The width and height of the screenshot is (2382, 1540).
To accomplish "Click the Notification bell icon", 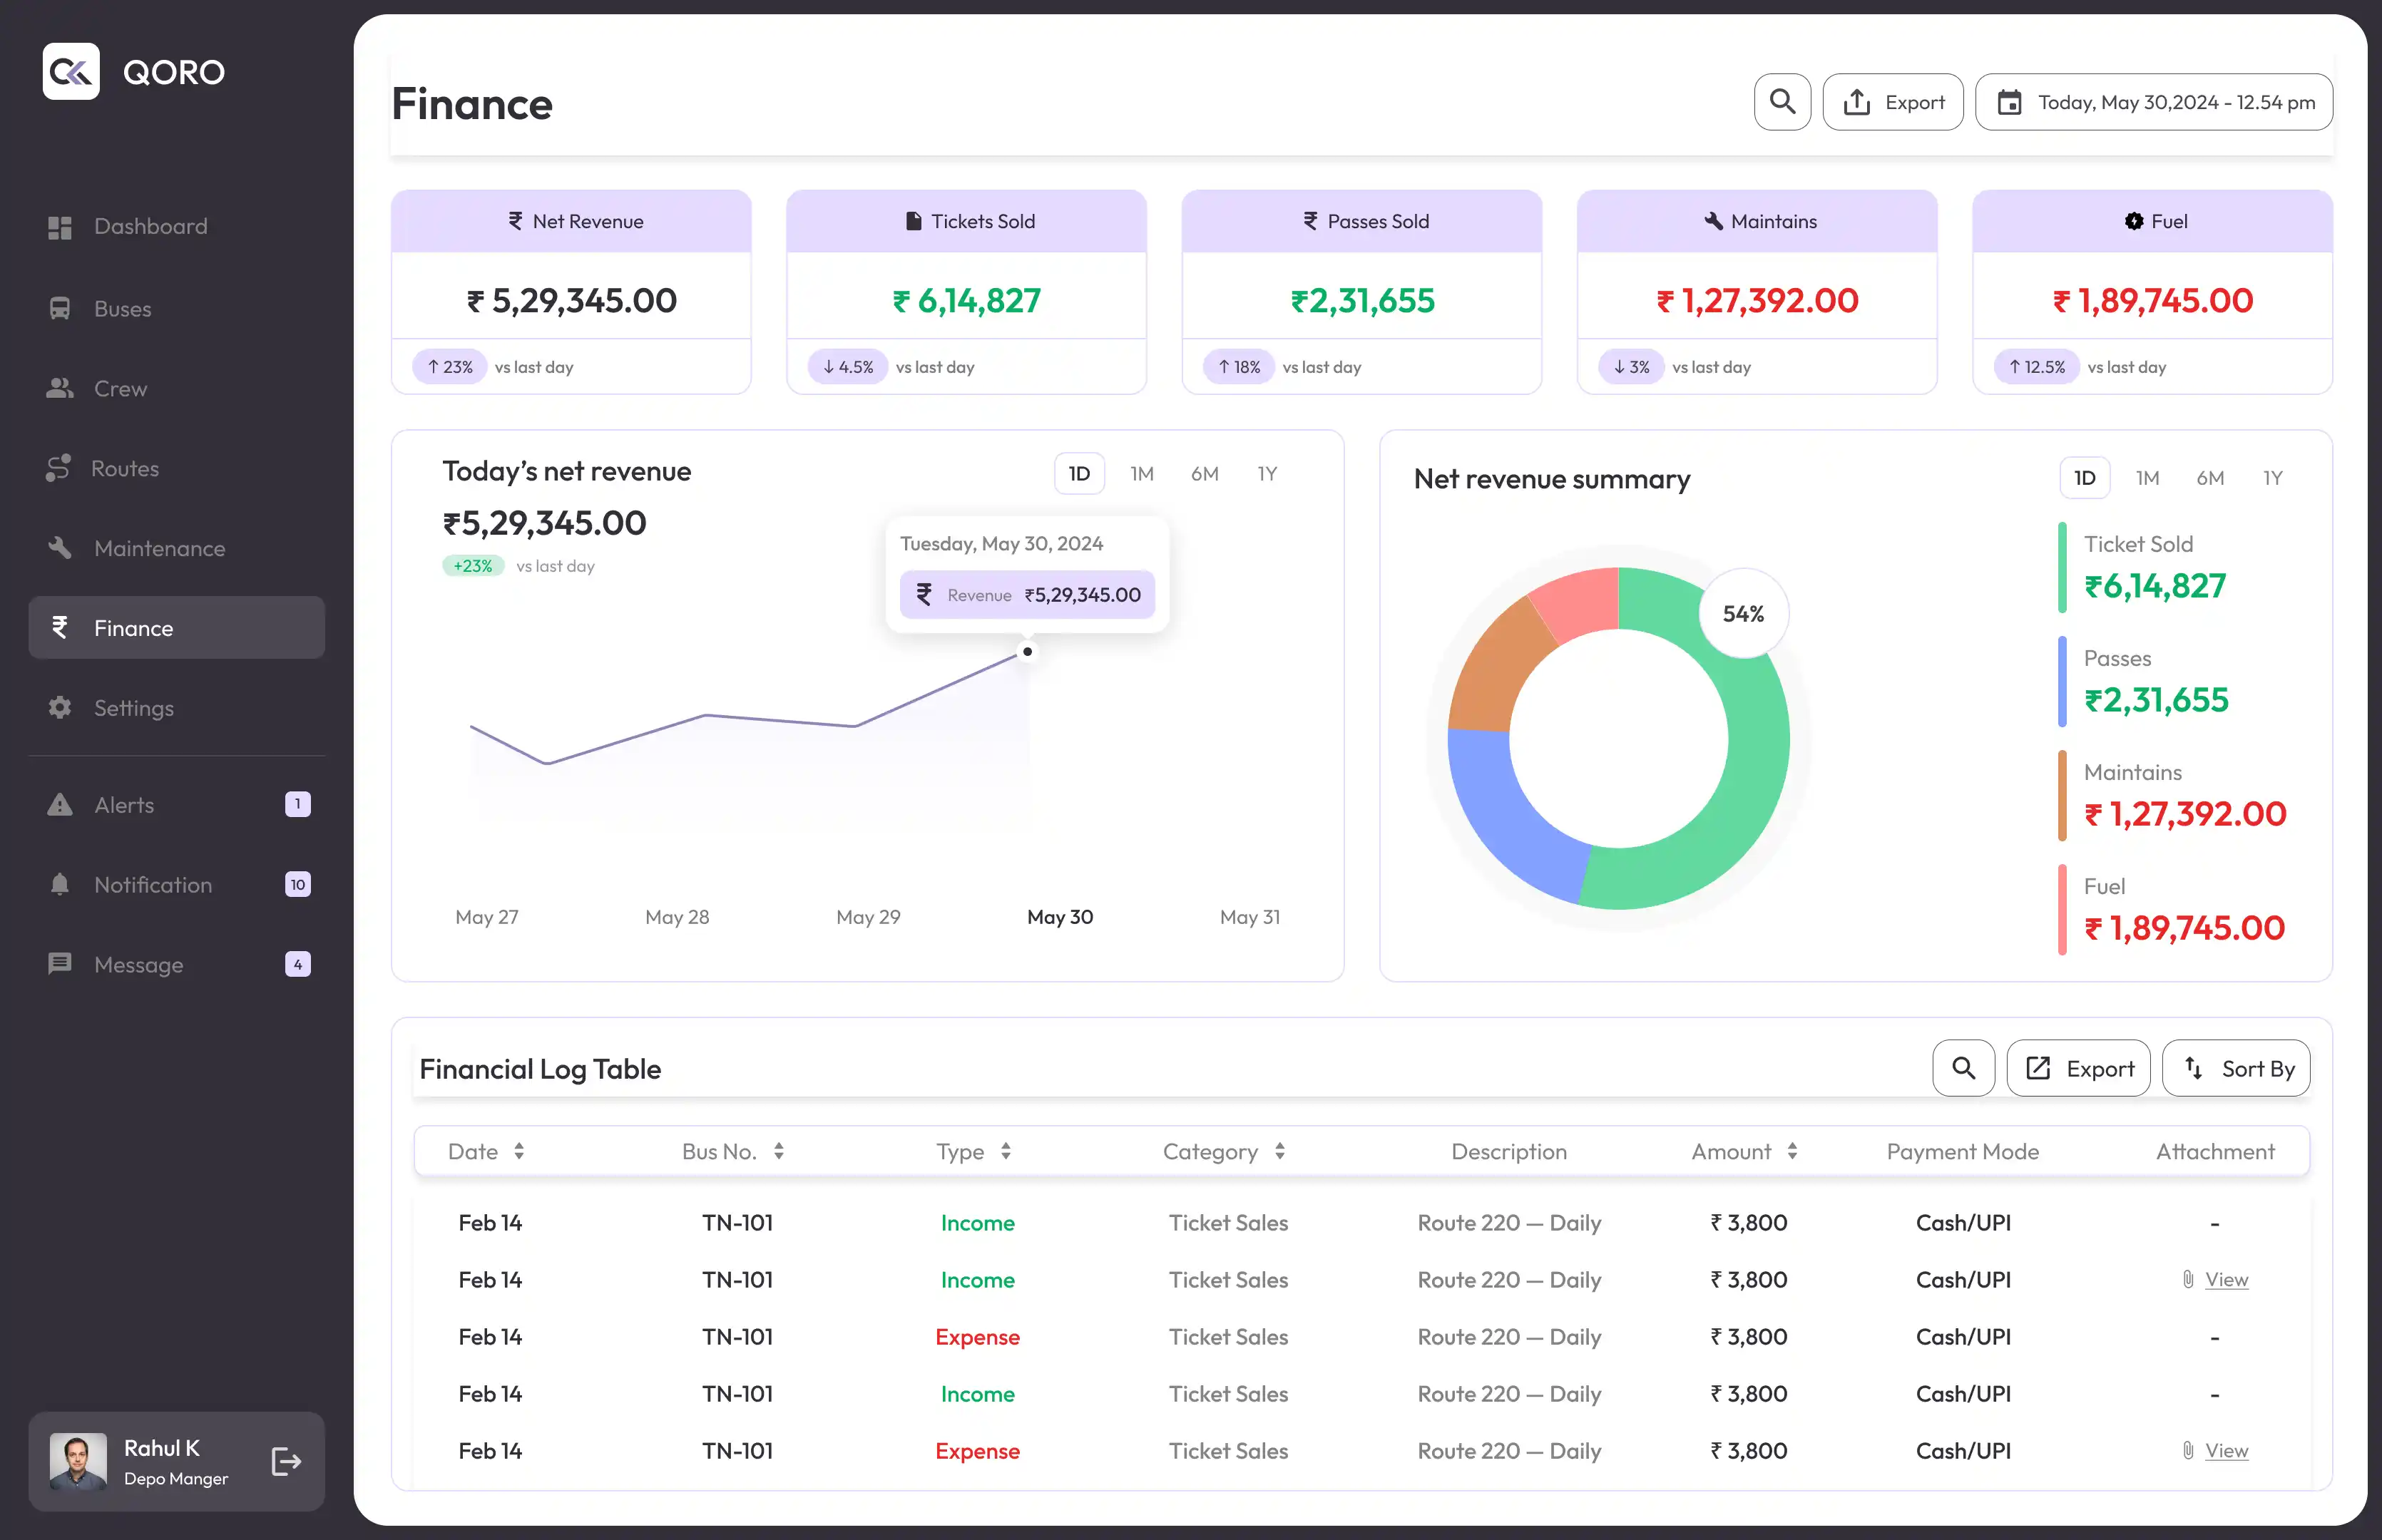I will 60,885.
